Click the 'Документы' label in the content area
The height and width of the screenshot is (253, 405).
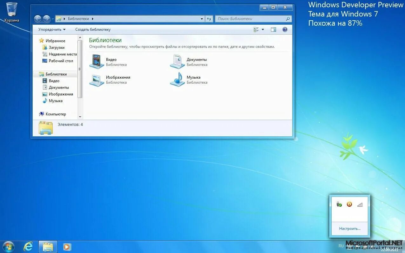[197, 60]
